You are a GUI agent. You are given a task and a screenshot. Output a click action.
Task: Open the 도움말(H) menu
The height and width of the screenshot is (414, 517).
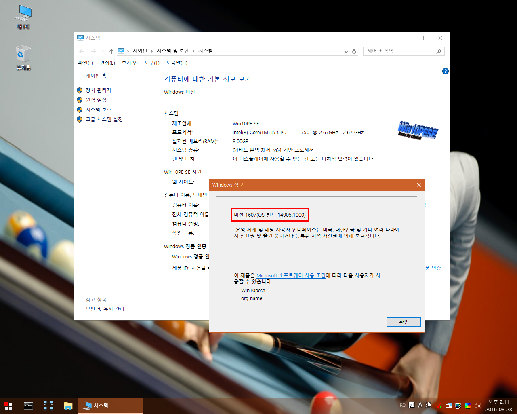pyautogui.click(x=177, y=63)
